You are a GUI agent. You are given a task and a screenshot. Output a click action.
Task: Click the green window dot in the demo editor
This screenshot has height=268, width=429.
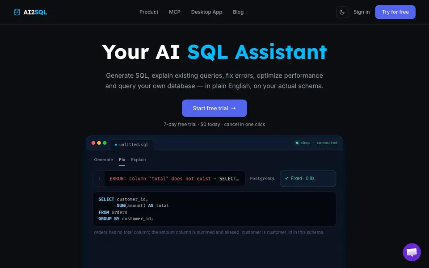[x=105, y=143]
